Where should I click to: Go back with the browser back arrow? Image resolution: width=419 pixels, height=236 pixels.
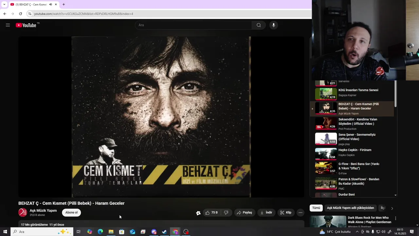click(x=5, y=14)
